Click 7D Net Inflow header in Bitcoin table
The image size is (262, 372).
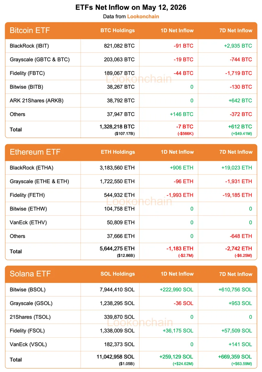[236, 30]
